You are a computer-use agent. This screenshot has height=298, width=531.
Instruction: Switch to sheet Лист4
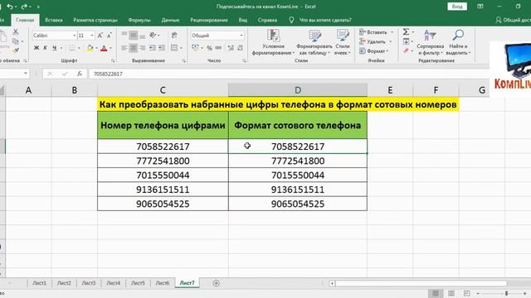113,283
